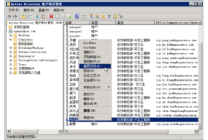Click the Export list toolbar icon
The width and height of the screenshot is (208, 140).
pos(70,16)
